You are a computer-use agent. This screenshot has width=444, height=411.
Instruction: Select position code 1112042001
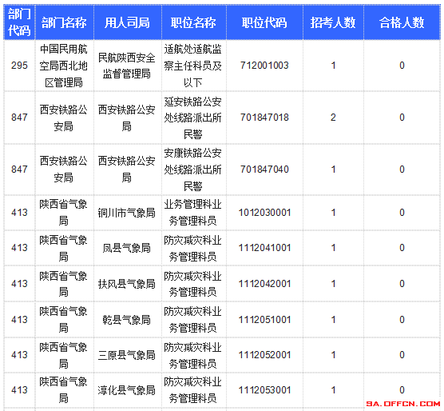264,284
